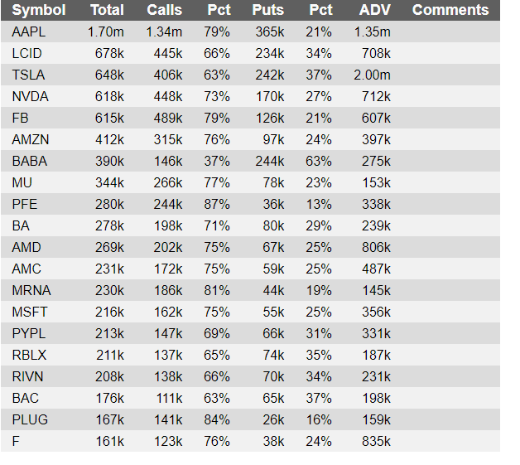This screenshot has width=520, height=465.
Task: Click the ADV column header
Action: point(375,10)
